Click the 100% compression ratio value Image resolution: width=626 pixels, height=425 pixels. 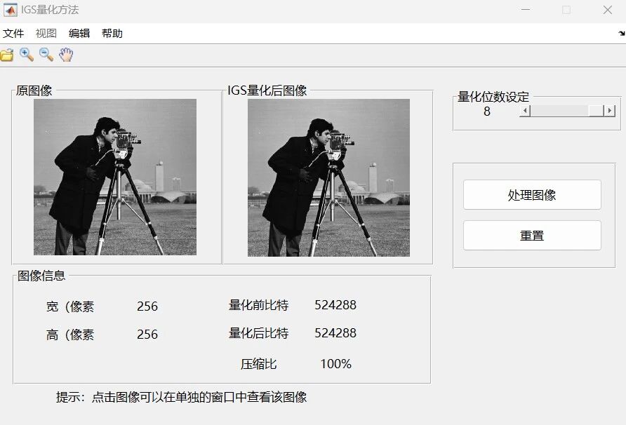(x=335, y=364)
